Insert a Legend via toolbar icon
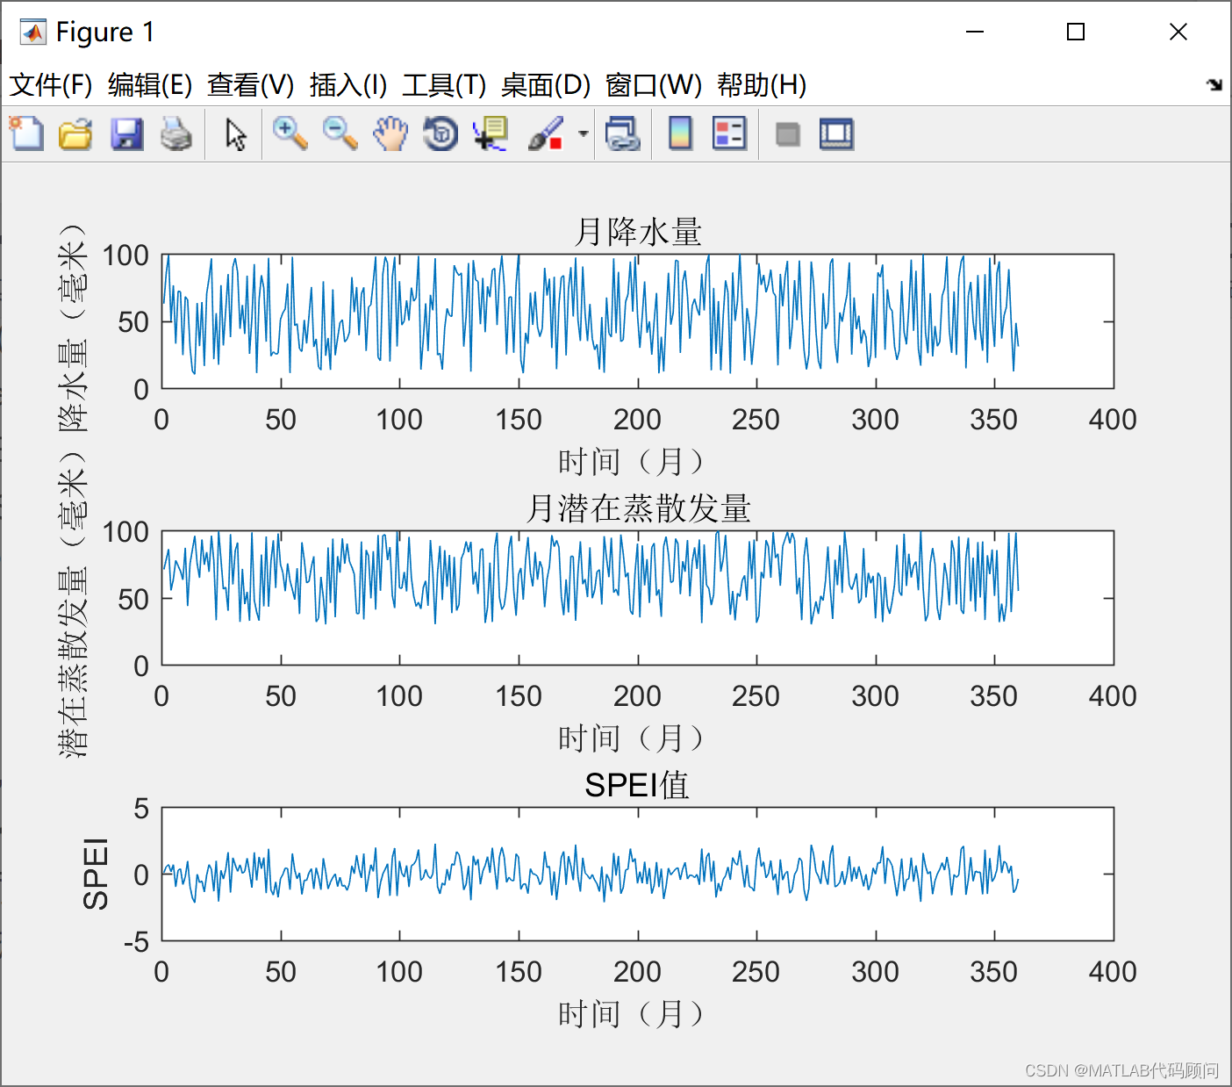 pos(729,134)
